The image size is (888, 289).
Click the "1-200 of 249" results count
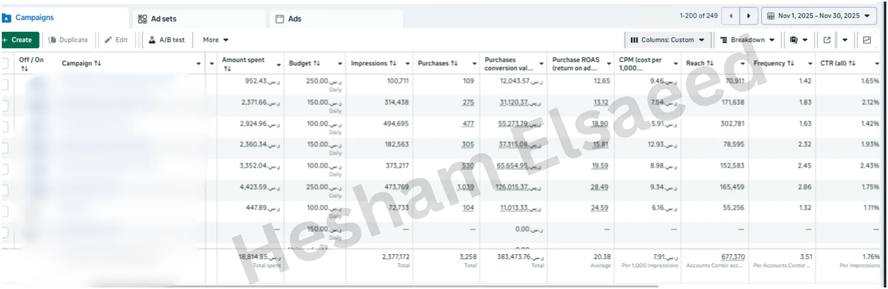(699, 16)
